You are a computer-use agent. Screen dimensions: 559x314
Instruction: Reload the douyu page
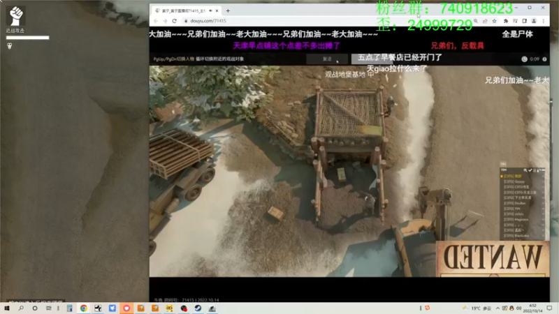[x=174, y=21]
